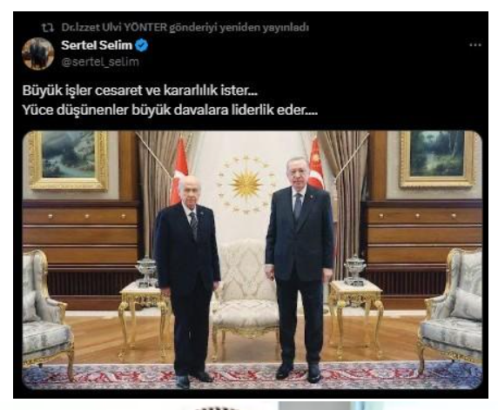
Task: Open the three-dot more options menu
Action: tap(475, 45)
